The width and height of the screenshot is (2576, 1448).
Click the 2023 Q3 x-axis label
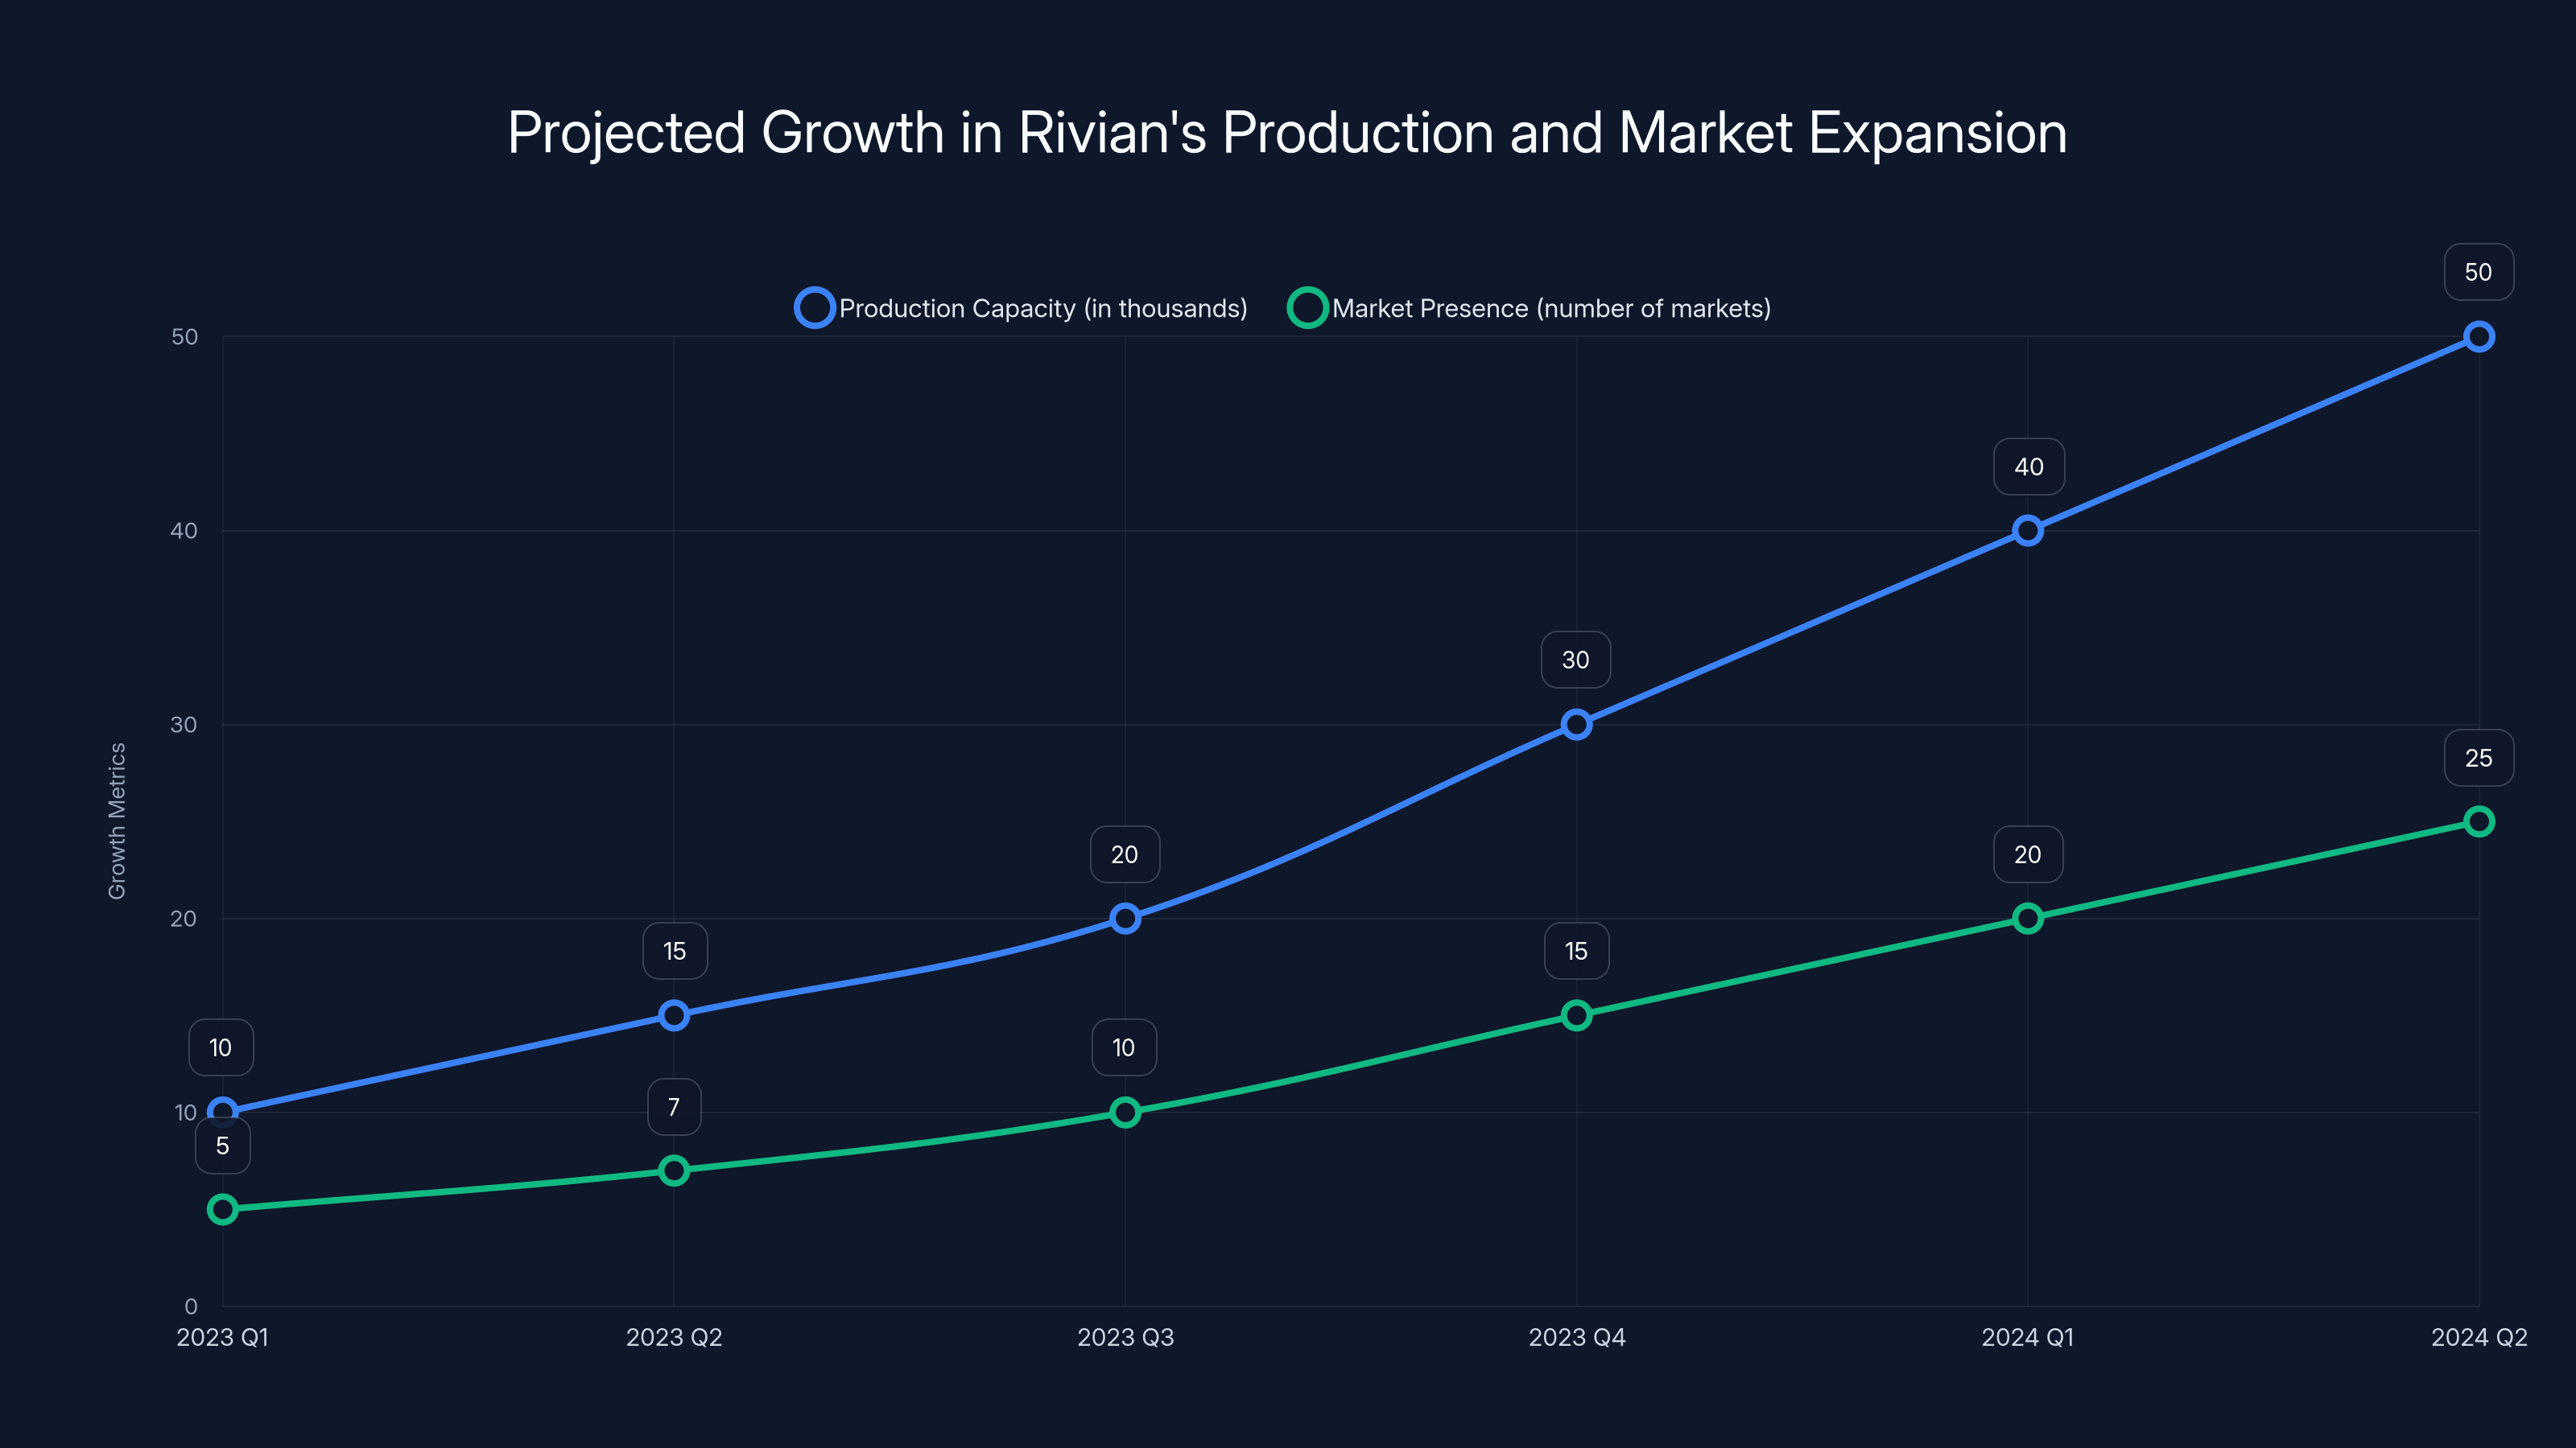[x=1125, y=1337]
